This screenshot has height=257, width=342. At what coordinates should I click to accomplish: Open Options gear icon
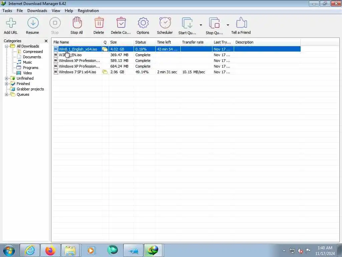[143, 23]
